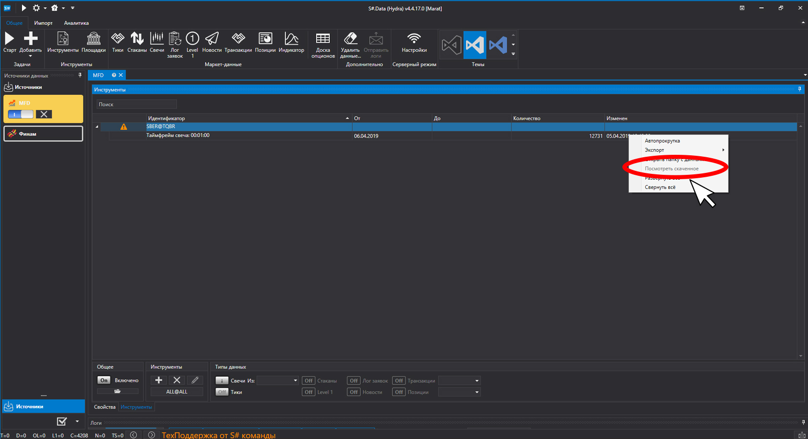Image resolution: width=808 pixels, height=439 pixels.
Task: Select Свернуть всё in context menu
Action: tap(660, 187)
